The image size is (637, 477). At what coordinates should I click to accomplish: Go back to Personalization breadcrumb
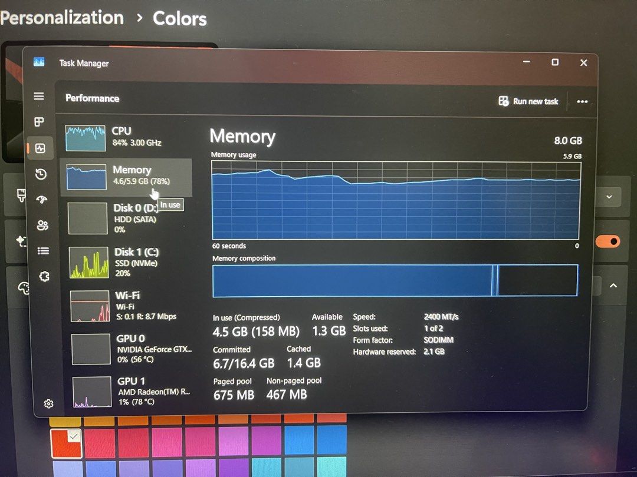[62, 18]
